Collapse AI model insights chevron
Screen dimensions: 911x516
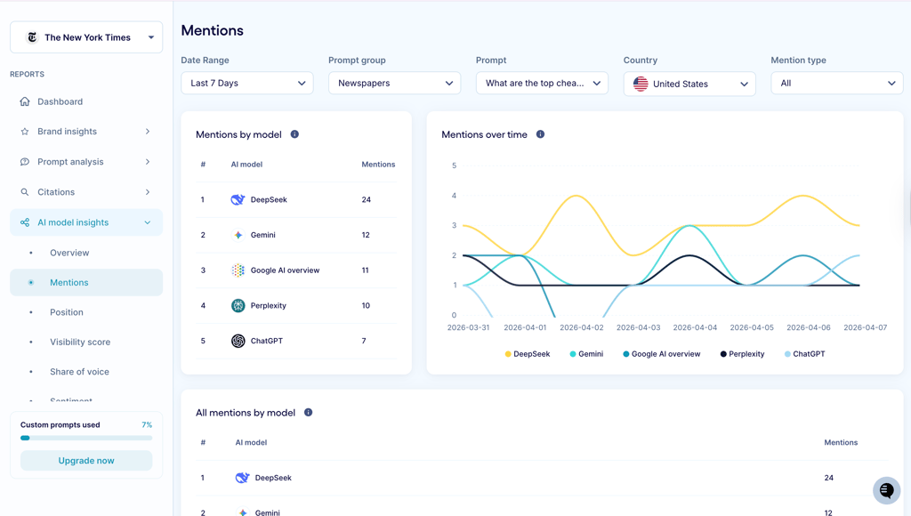point(148,222)
